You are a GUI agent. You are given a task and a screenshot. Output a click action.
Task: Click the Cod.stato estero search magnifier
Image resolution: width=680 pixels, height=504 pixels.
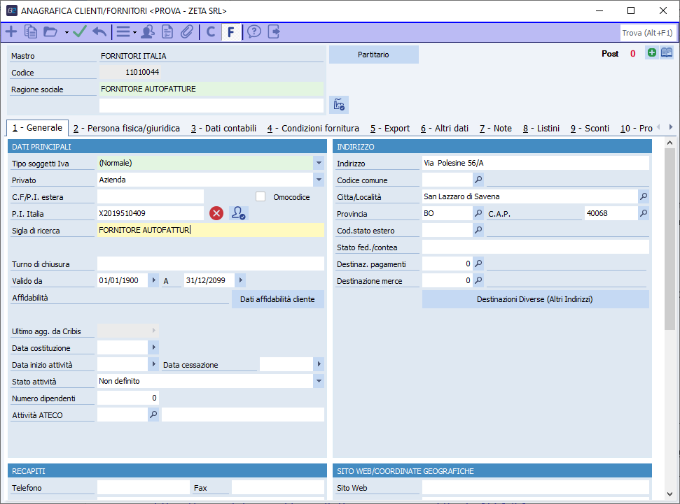click(478, 230)
